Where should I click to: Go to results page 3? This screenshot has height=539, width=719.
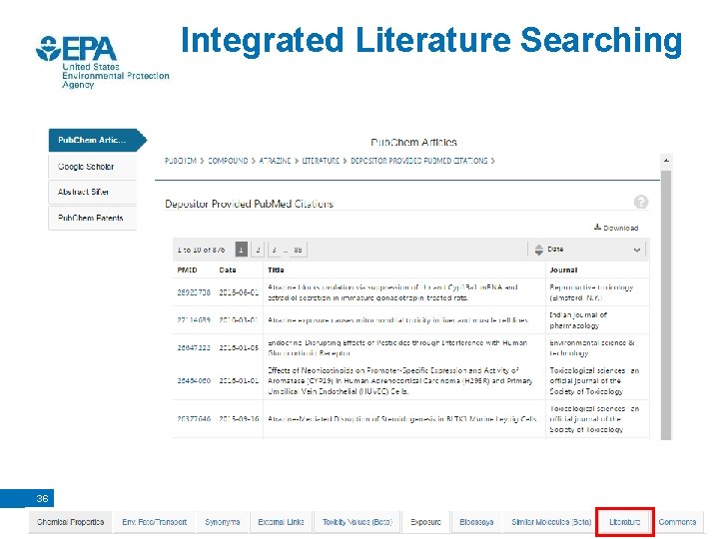(x=274, y=250)
